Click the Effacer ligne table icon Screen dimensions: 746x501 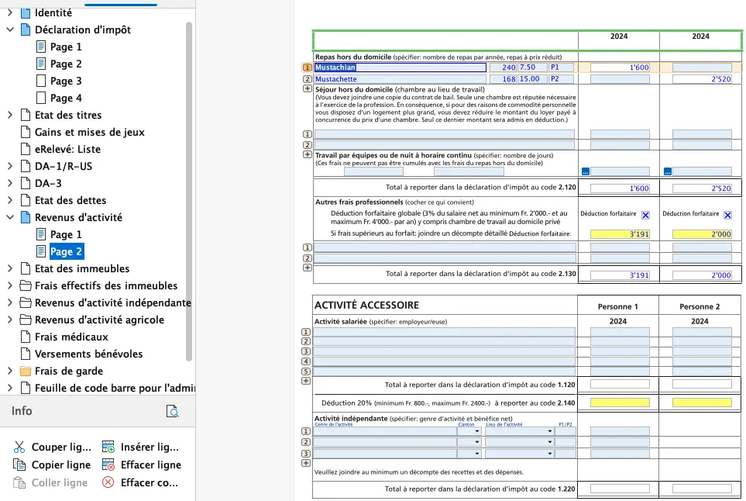(108, 465)
